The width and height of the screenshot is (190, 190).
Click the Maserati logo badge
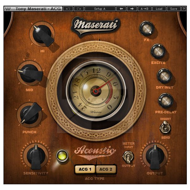pyautogui.click(x=96, y=26)
